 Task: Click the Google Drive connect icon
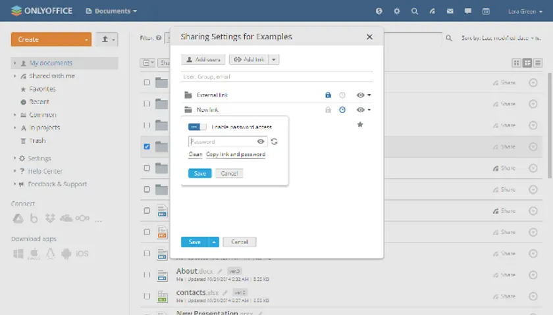coord(18,218)
